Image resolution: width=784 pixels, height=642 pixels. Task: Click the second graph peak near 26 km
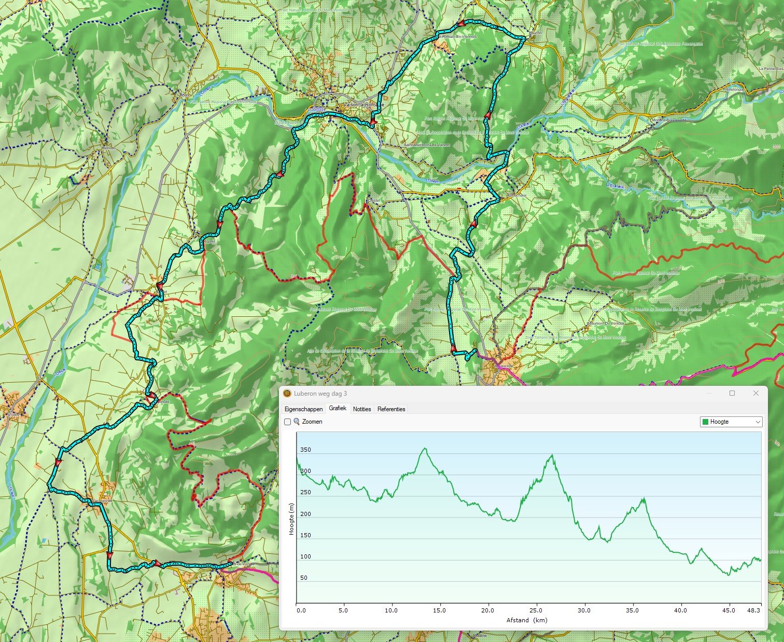[x=552, y=455]
